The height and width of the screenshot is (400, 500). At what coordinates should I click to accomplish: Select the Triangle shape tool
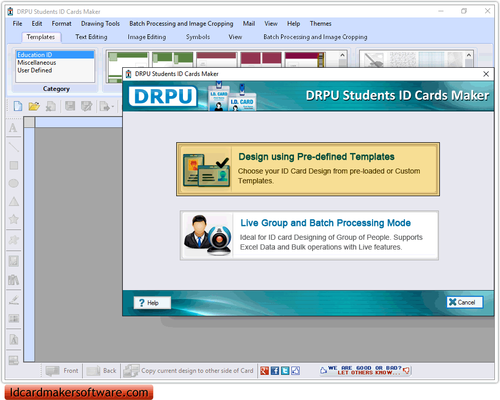pos(14,201)
